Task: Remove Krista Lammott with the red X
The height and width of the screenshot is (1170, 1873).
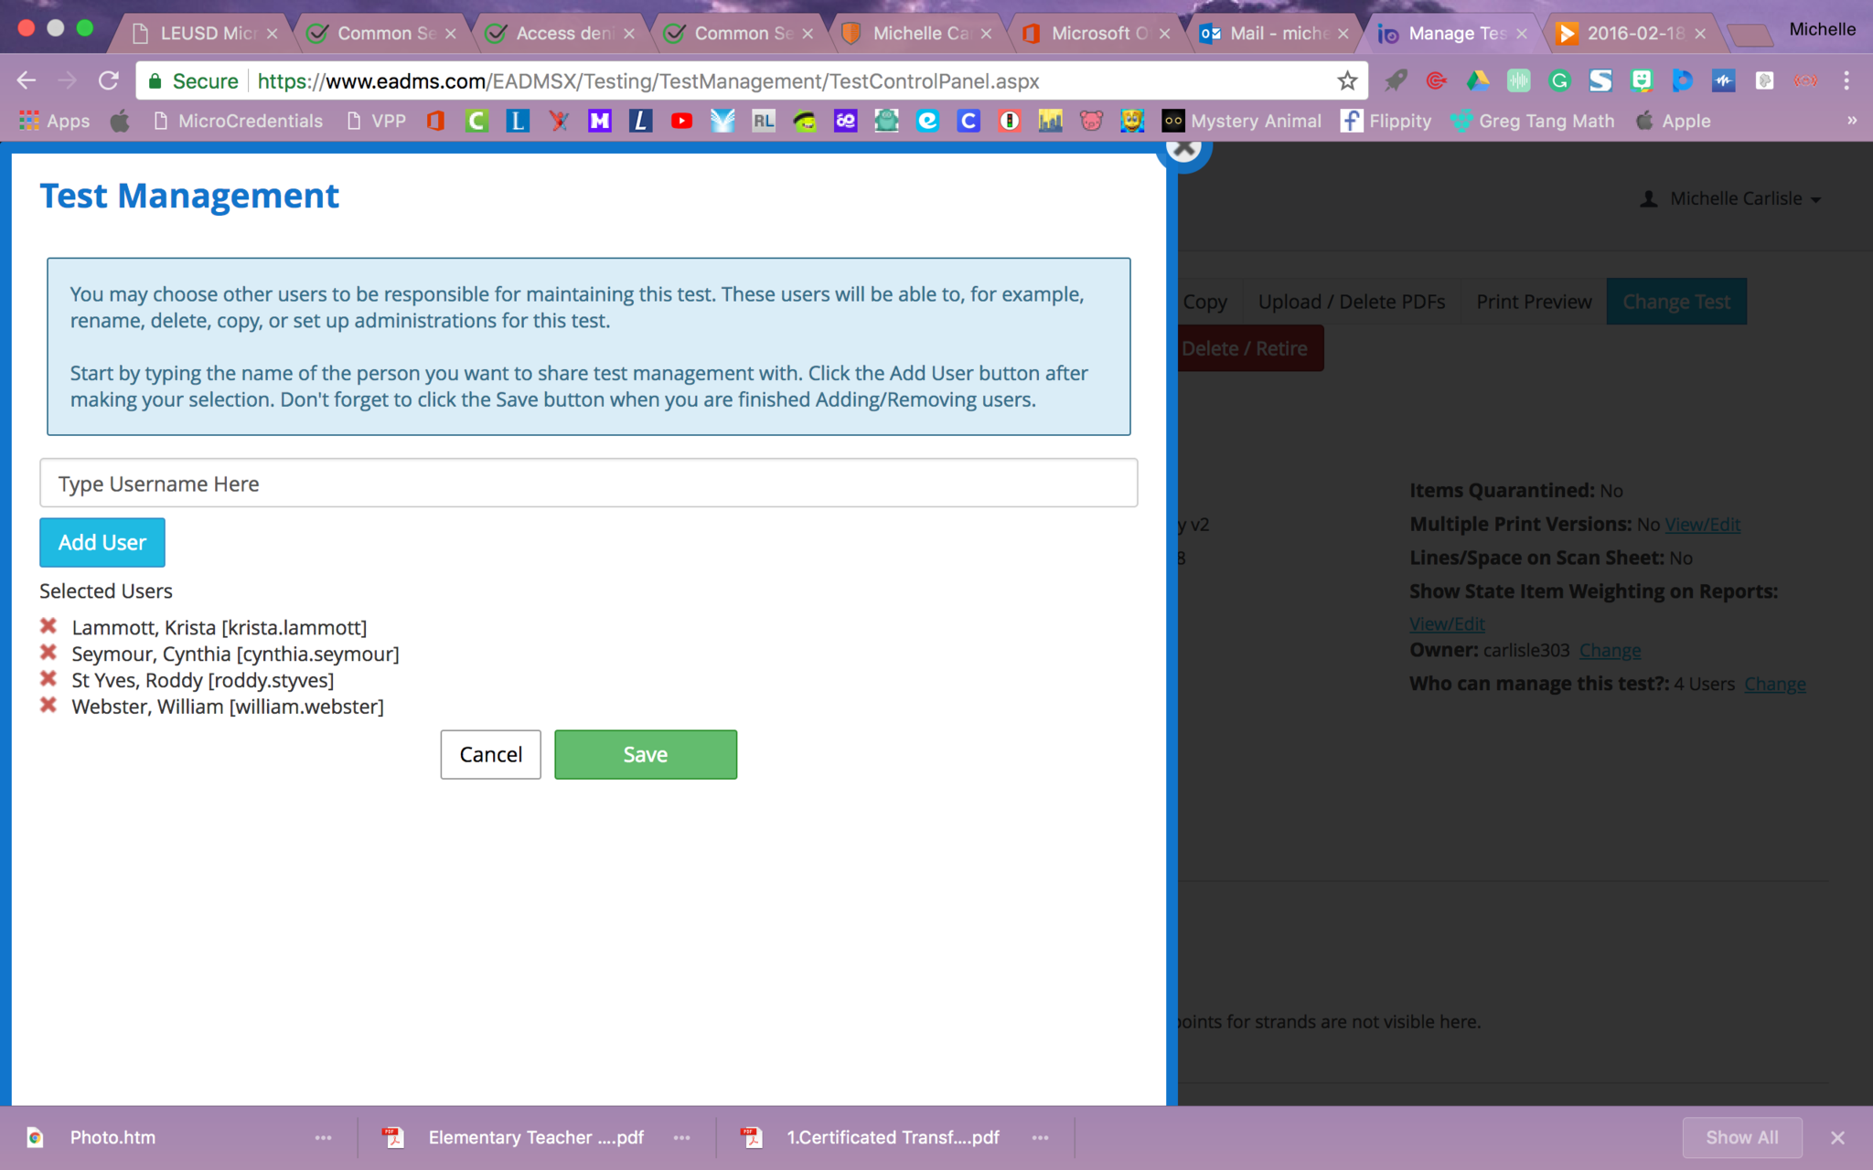Action: (x=48, y=626)
